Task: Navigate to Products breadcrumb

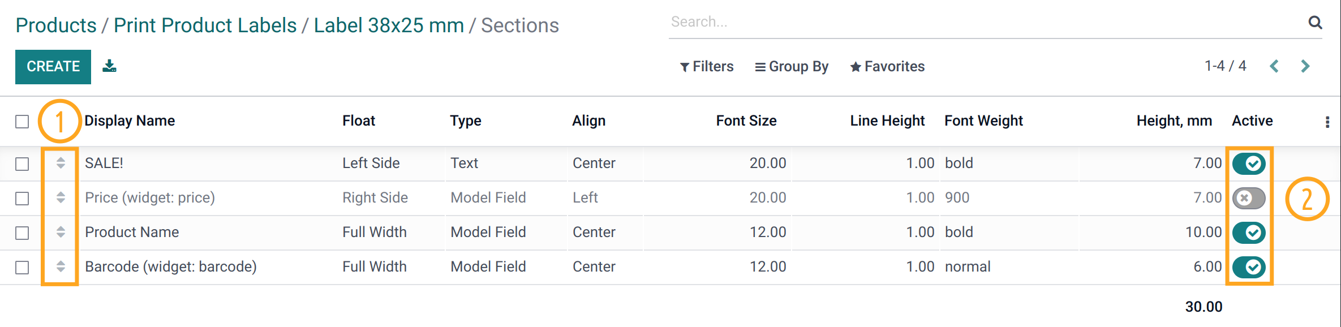Action: [55, 25]
